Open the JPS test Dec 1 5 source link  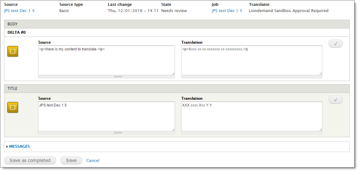(19, 11)
